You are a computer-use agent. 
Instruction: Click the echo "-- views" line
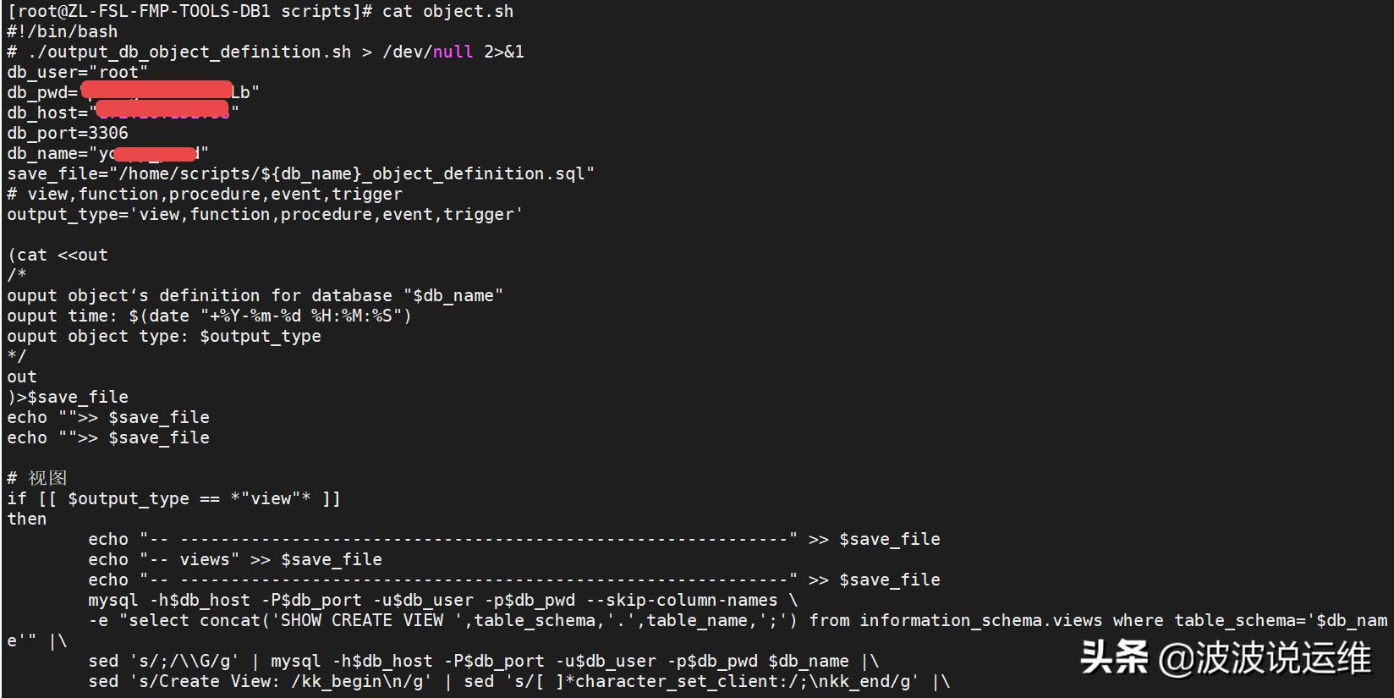click(x=235, y=559)
